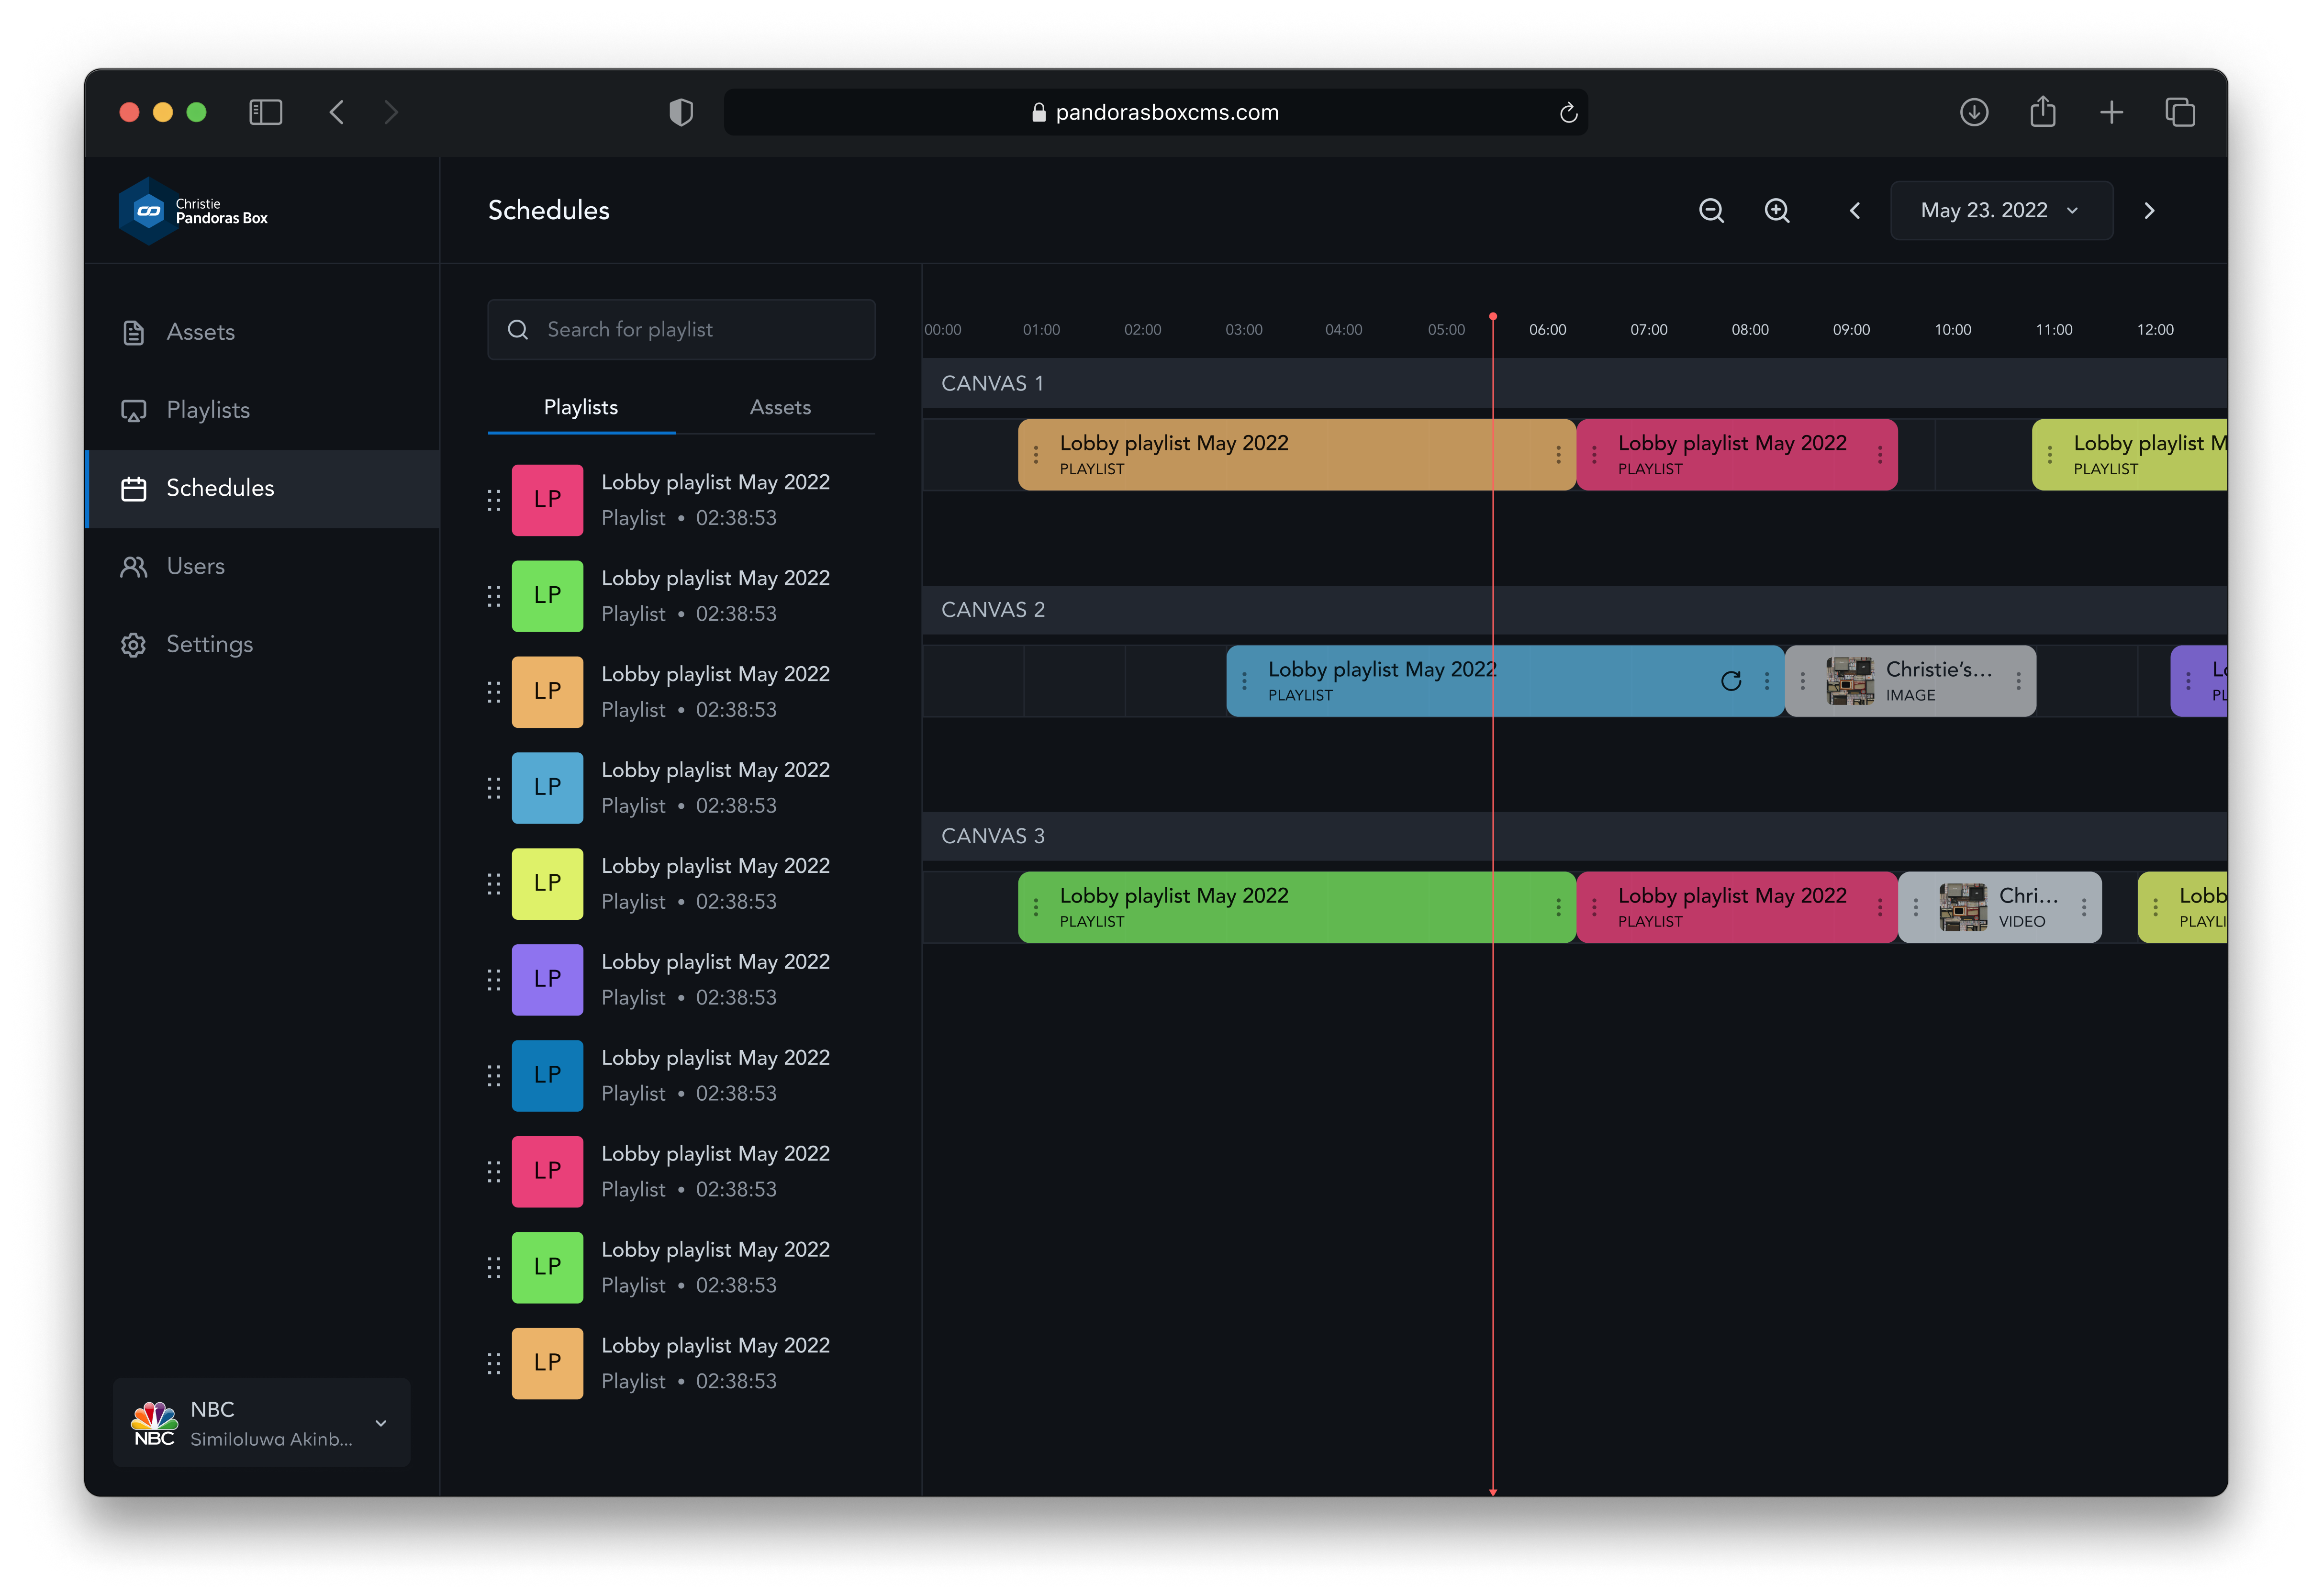Select the Playlists tab
This screenshot has height=1596, width=2312.
click(581, 407)
